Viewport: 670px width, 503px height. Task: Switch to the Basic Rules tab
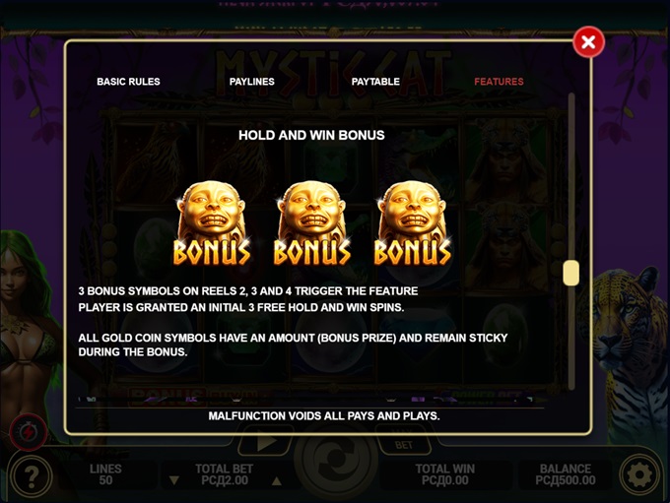click(128, 82)
